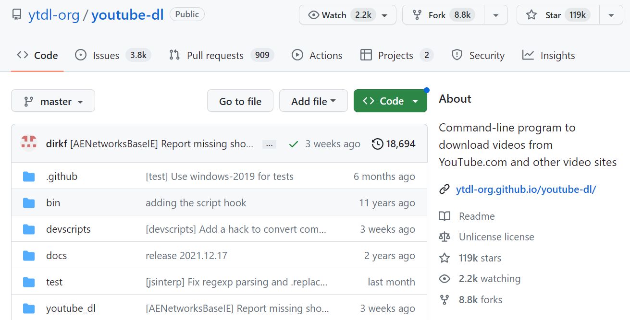
Task: Fork the youtube-dl repository
Action: tap(443, 15)
